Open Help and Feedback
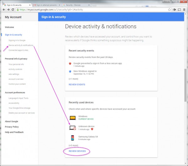The height and width of the screenshot is (166, 188). [x=14, y=132]
